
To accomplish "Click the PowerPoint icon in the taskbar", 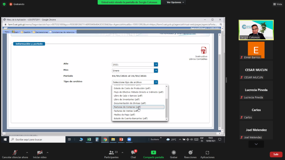I will pyautogui.click(x=121, y=139).
